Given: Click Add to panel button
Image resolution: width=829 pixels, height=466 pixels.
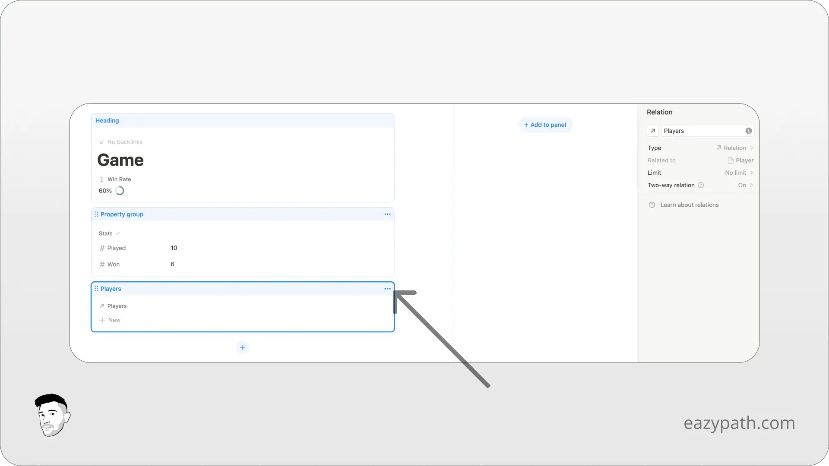Looking at the screenshot, I should click(x=545, y=125).
